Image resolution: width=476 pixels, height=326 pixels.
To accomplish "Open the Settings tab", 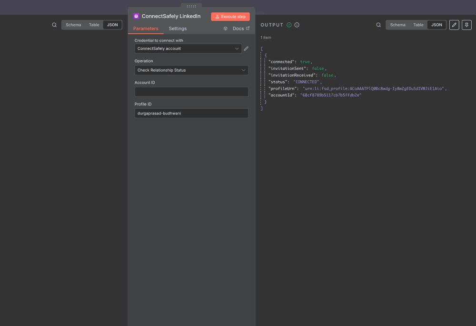I will pos(178,29).
